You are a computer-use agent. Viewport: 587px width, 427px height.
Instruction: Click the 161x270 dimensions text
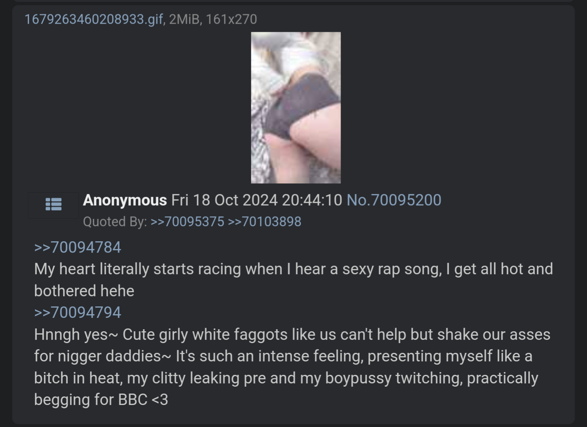pyautogui.click(x=231, y=19)
